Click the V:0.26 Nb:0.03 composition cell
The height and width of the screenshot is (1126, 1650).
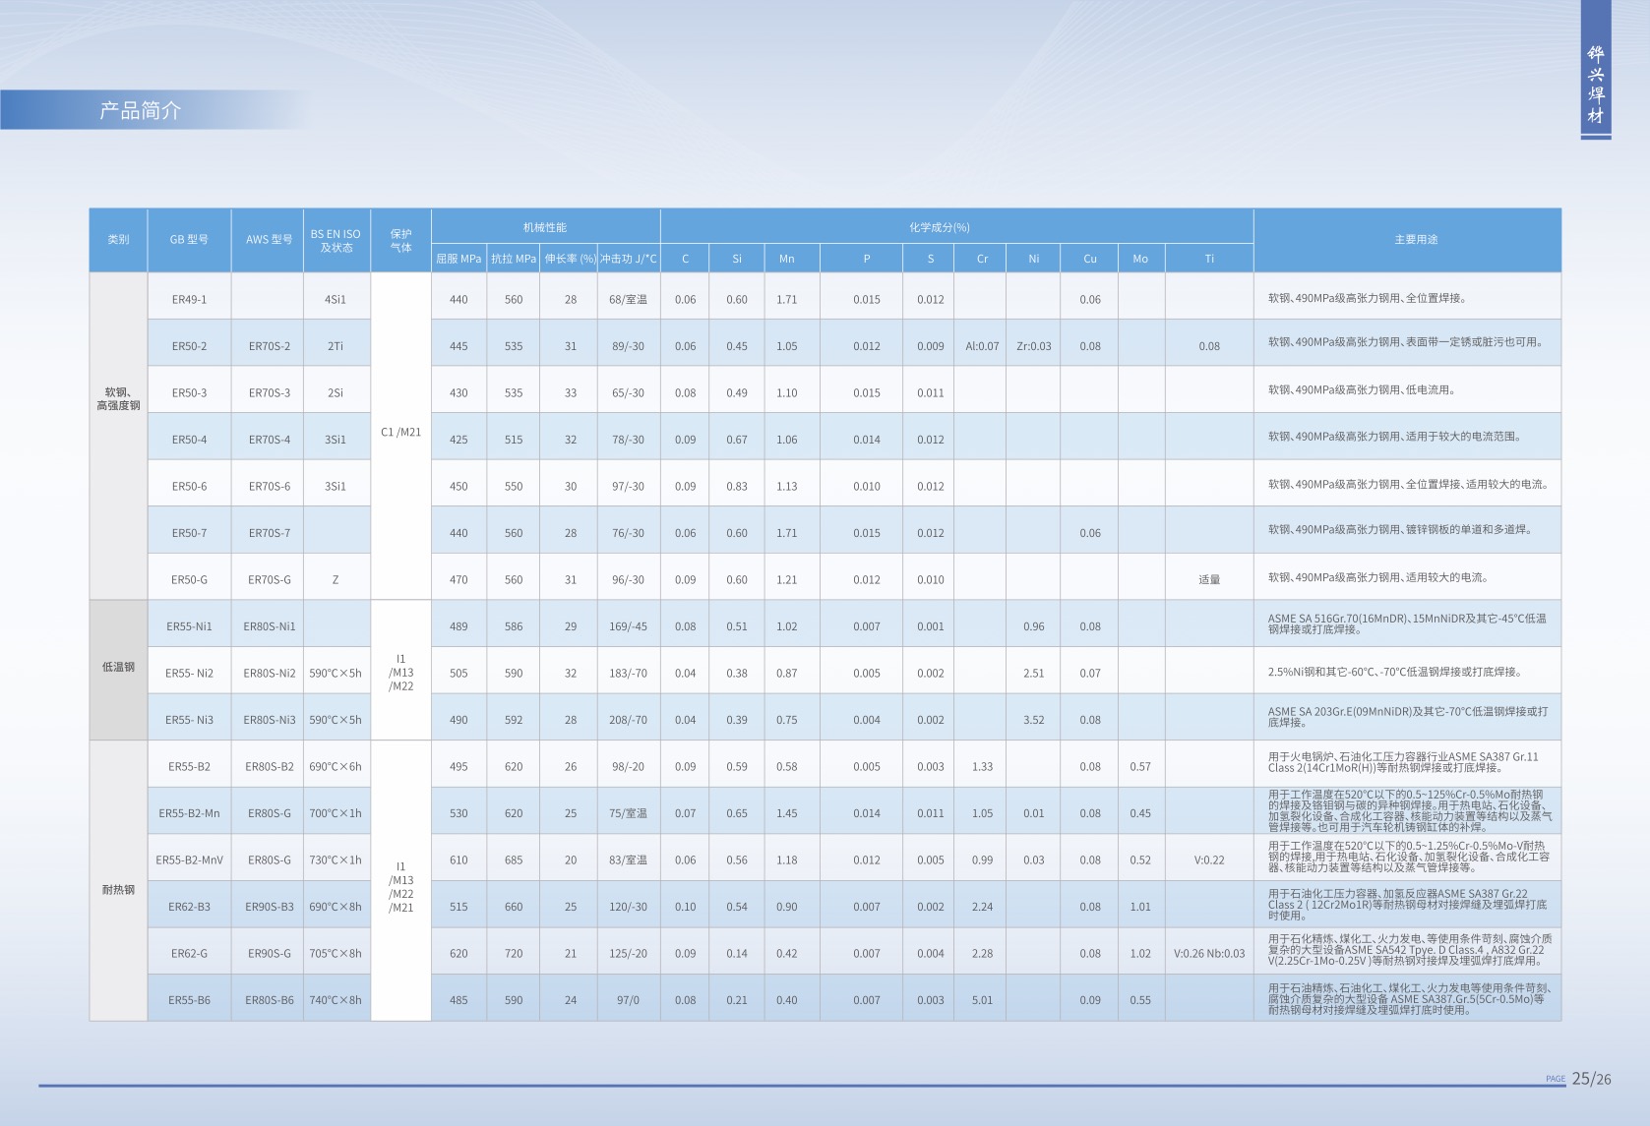click(1209, 954)
